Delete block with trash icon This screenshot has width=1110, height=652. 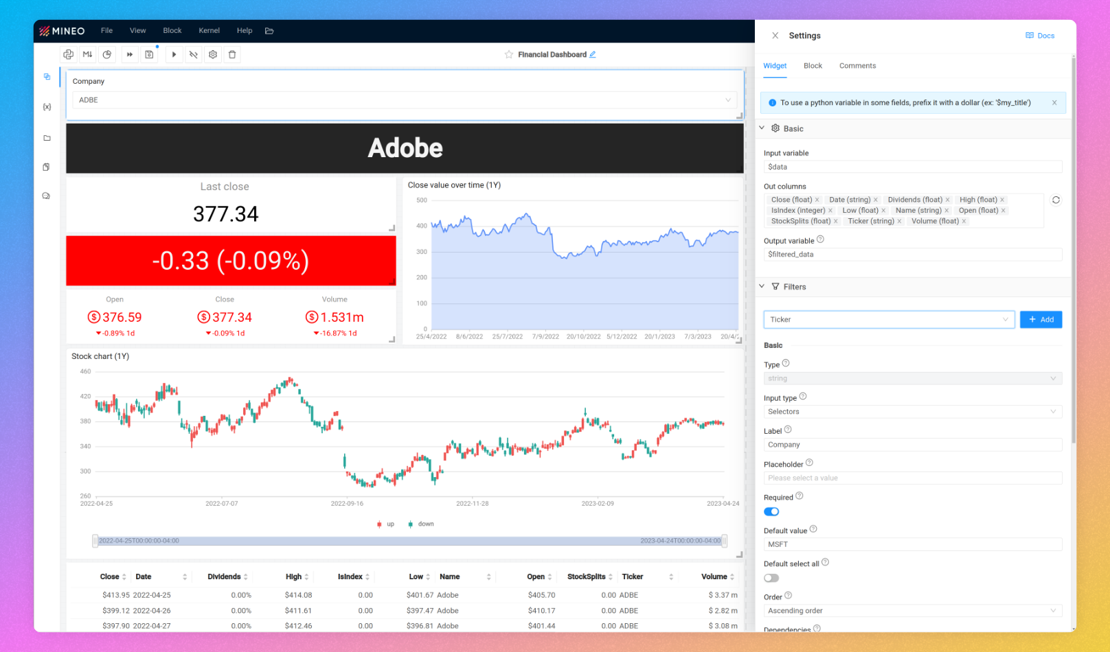[232, 54]
